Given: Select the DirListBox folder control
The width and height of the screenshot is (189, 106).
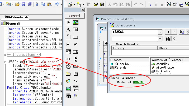Looking at the screenshot, I should click(68, 74).
